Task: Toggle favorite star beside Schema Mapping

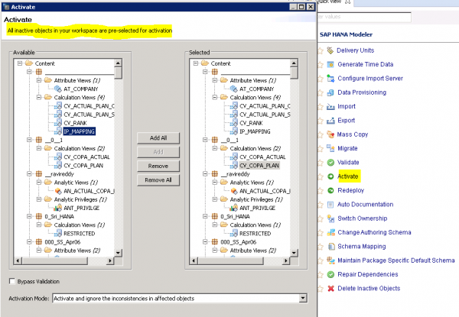Action: click(x=321, y=247)
